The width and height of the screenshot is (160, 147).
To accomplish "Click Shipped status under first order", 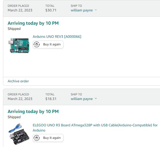I will point(14,29).
